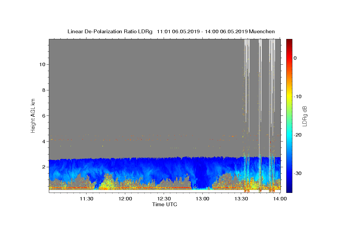Click the colorbar value -20
347x231 pixels.
click(297, 135)
